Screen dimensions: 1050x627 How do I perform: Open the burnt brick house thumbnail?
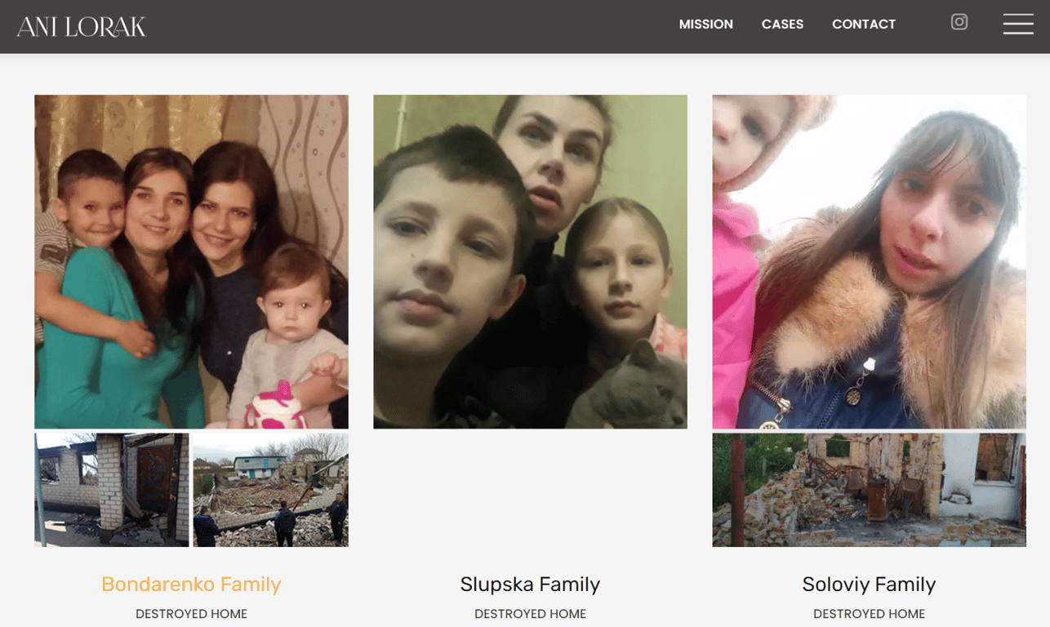point(112,490)
